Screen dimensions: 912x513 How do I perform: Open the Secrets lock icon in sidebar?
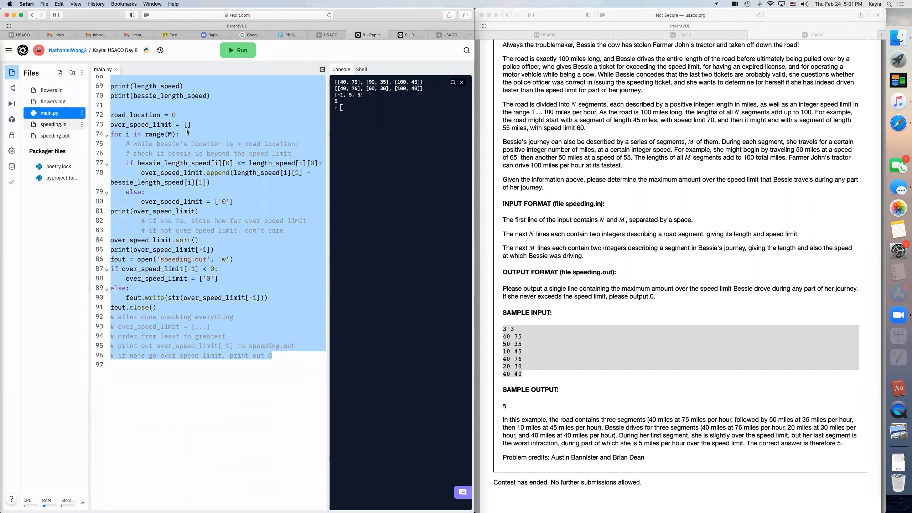[x=12, y=135]
